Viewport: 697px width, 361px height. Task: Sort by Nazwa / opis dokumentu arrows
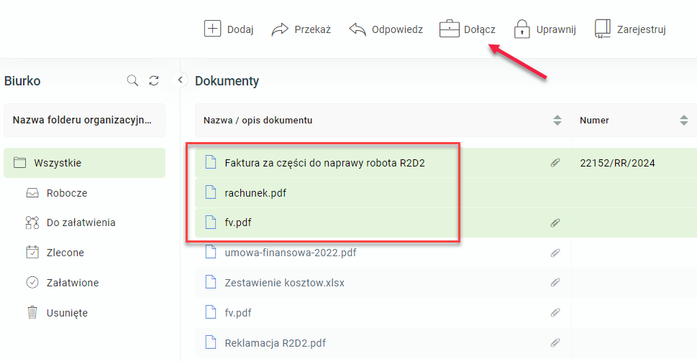point(557,120)
